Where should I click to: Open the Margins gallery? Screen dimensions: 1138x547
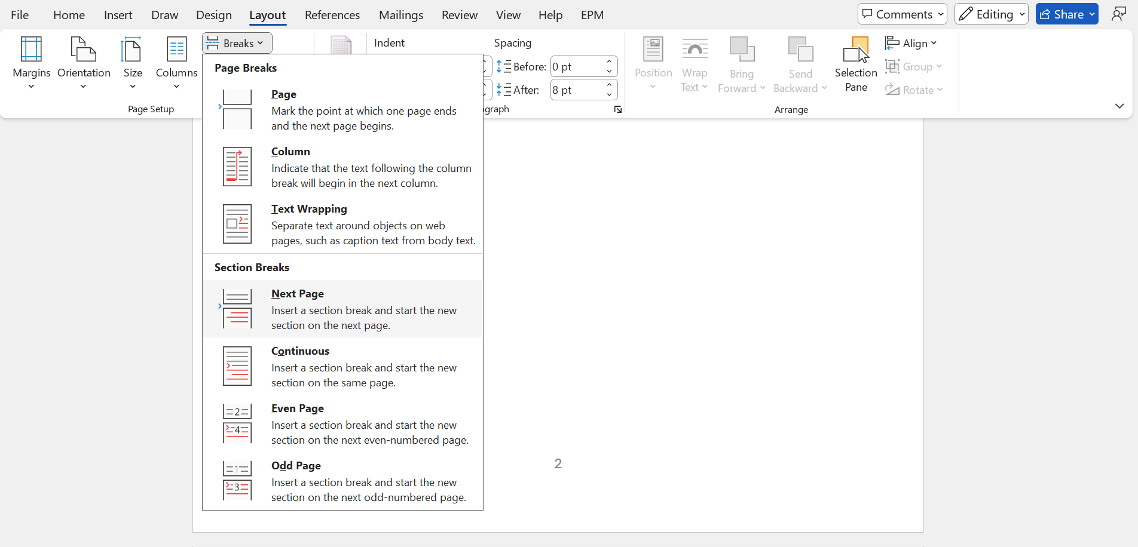pyautogui.click(x=31, y=62)
